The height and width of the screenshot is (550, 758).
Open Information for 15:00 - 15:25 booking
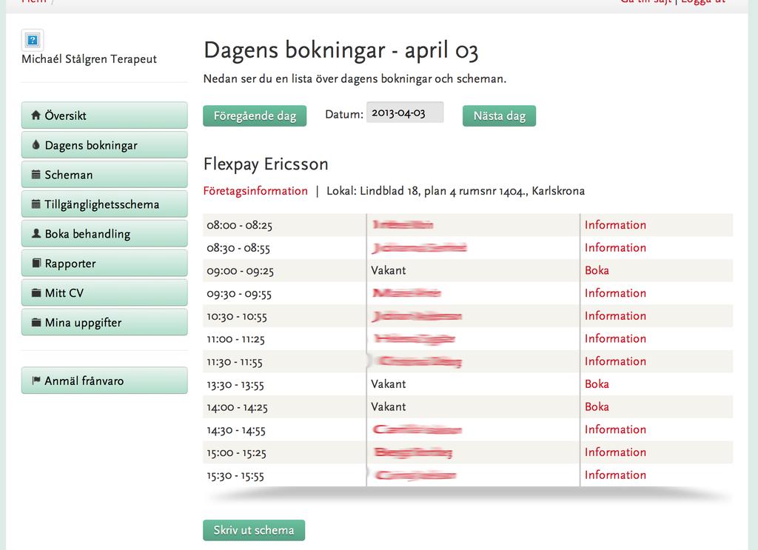tap(615, 452)
